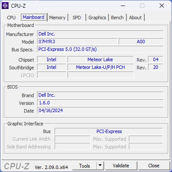Click the Close button at bottom
This screenshot has width=172, height=172.
(x=154, y=166)
